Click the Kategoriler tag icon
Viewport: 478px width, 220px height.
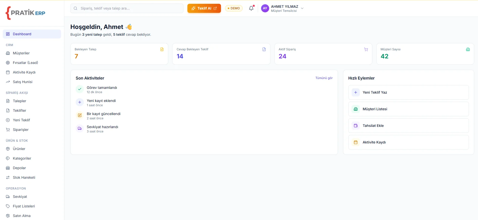click(8, 158)
